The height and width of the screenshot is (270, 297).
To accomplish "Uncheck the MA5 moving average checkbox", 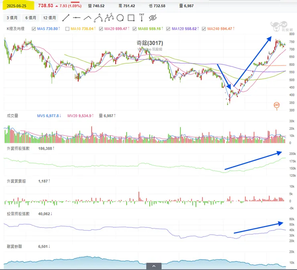I will 34,29.
